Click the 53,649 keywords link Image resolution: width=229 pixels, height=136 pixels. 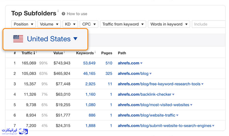point(89,63)
